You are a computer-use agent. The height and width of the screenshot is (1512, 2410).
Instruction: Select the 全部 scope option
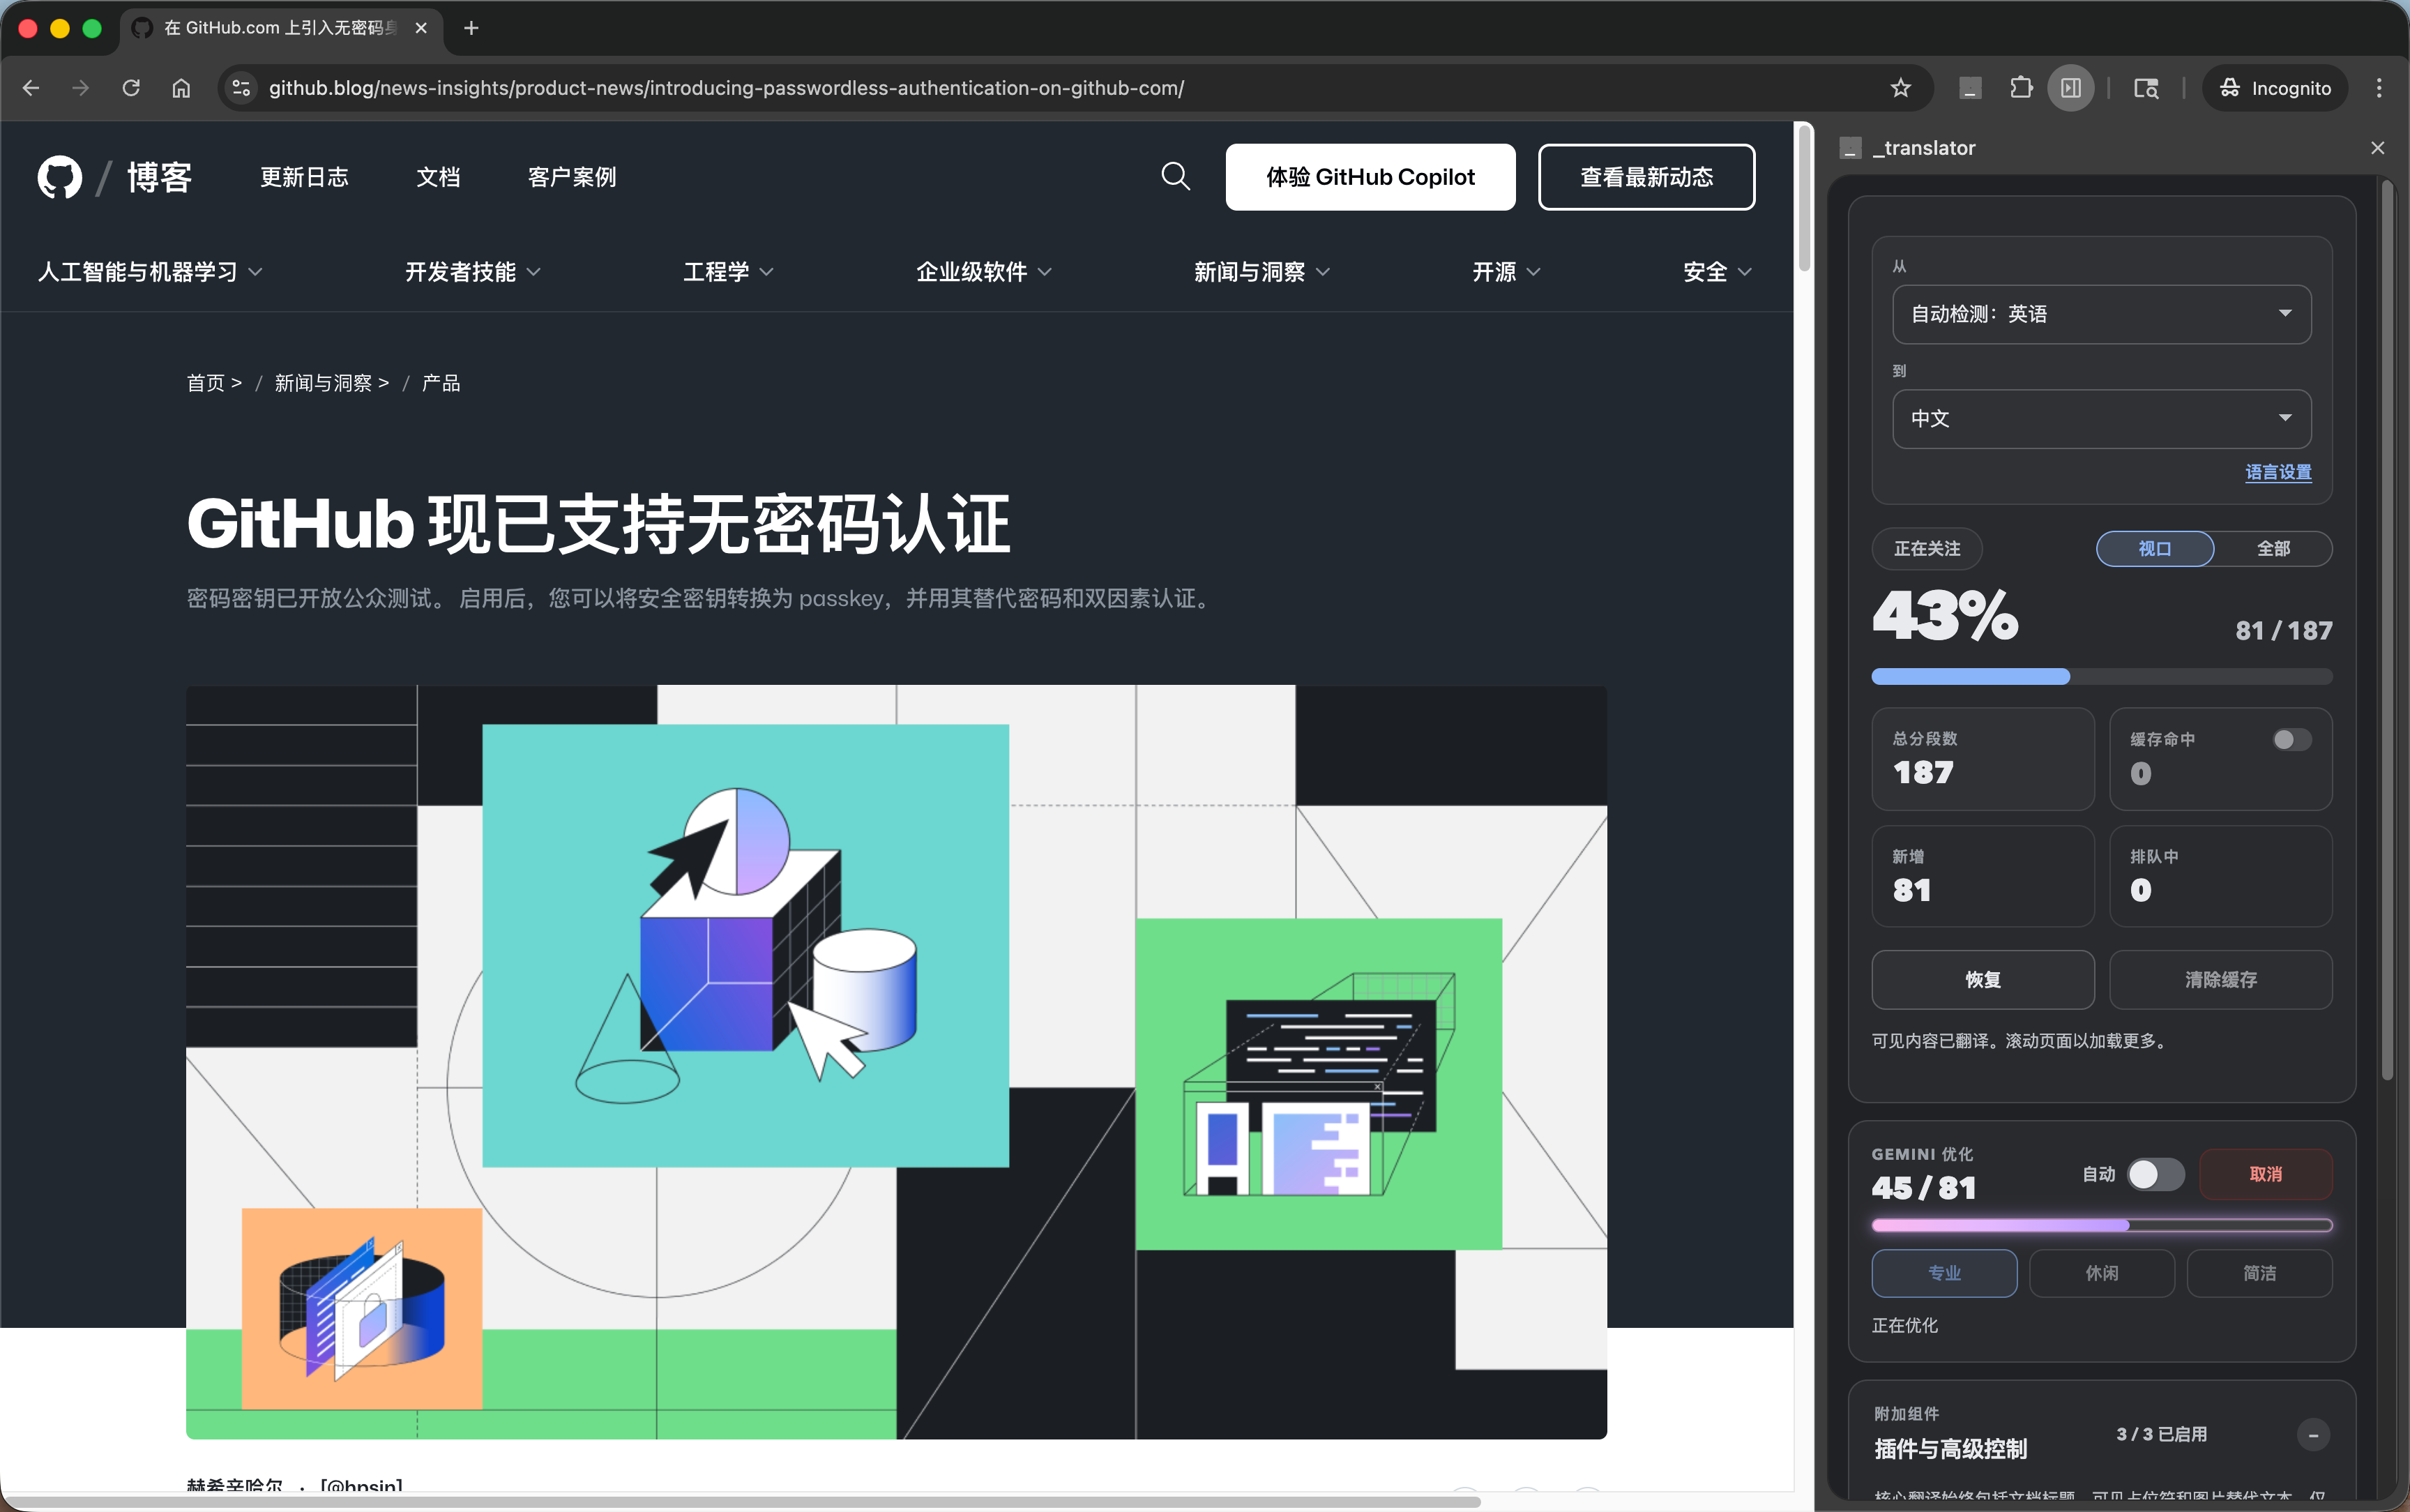(x=2273, y=549)
